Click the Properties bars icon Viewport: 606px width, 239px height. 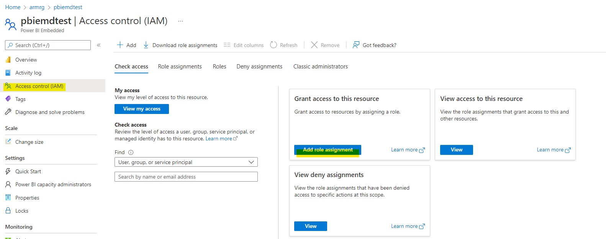[x=8, y=198]
